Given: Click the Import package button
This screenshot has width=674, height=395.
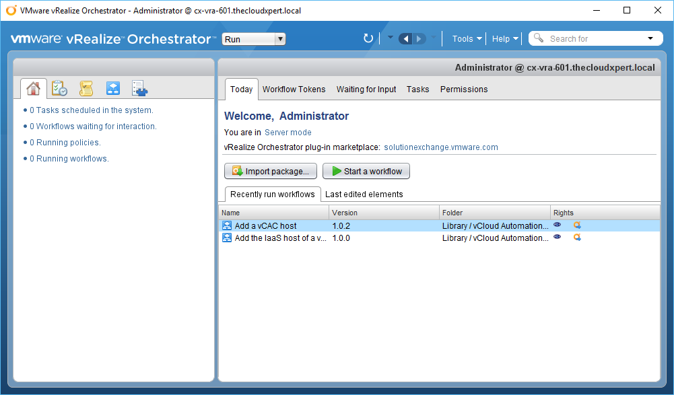Looking at the screenshot, I should [271, 171].
